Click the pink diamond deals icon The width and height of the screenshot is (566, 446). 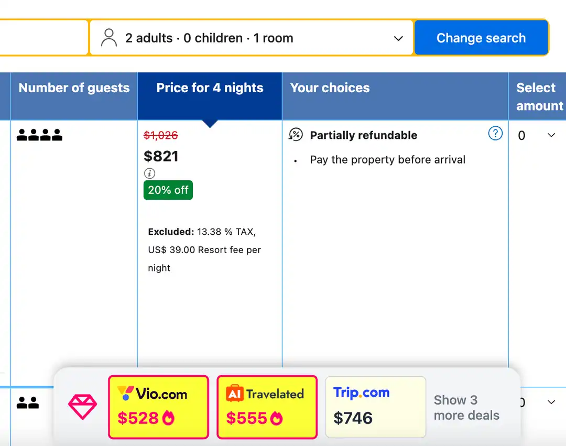(82, 407)
